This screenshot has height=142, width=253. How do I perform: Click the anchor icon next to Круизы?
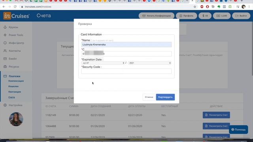5,27
